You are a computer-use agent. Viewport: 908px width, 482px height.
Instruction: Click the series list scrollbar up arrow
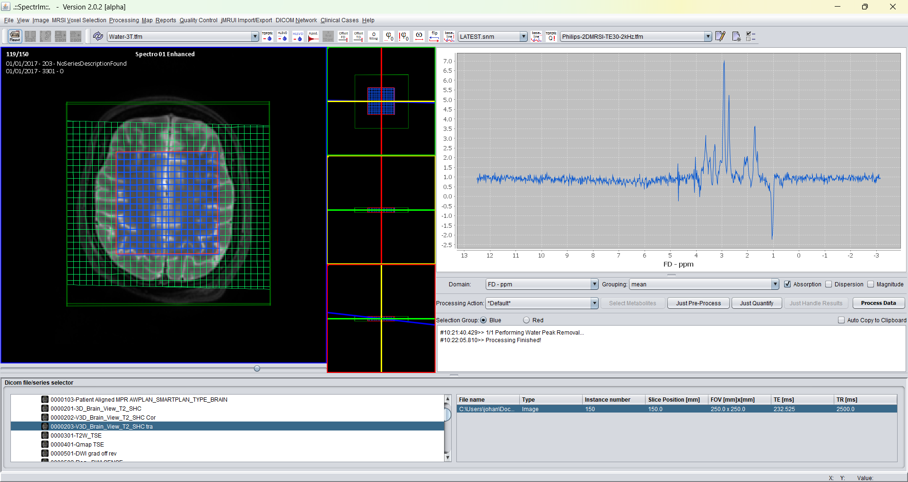click(x=447, y=399)
